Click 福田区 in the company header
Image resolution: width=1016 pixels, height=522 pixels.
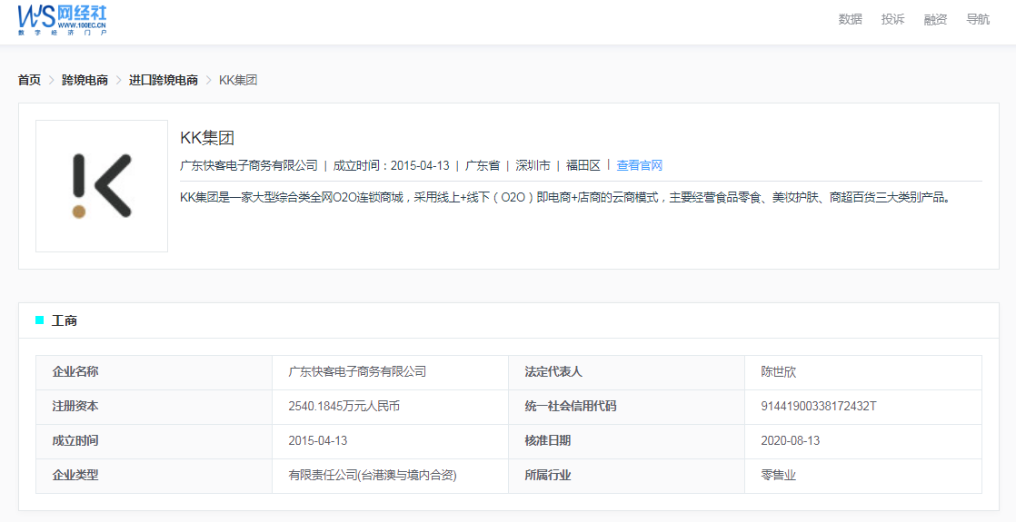(583, 166)
